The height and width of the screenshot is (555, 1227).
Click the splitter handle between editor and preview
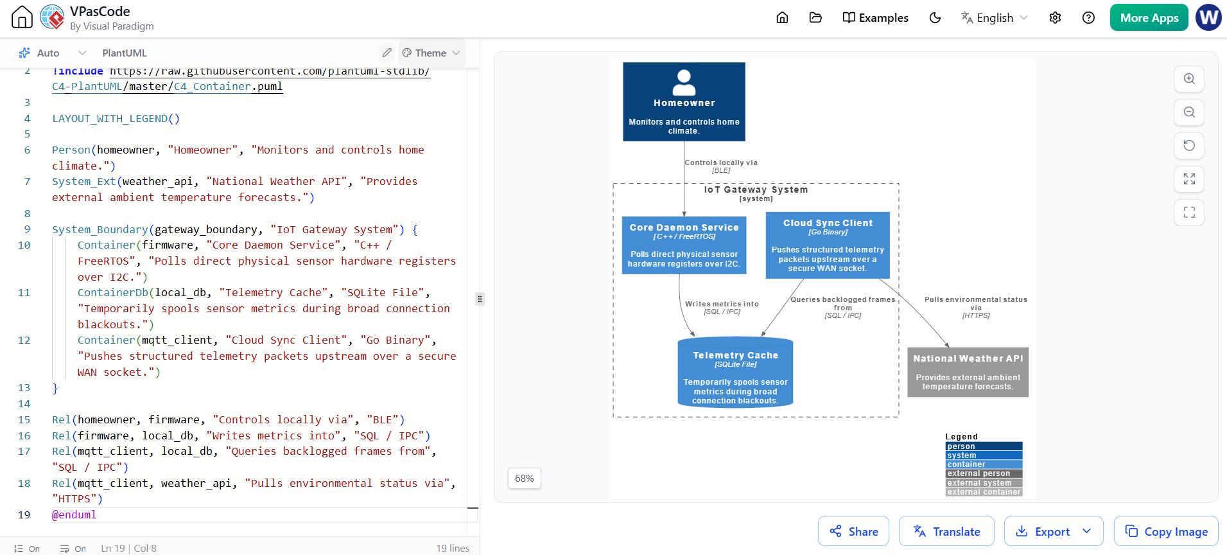480,299
